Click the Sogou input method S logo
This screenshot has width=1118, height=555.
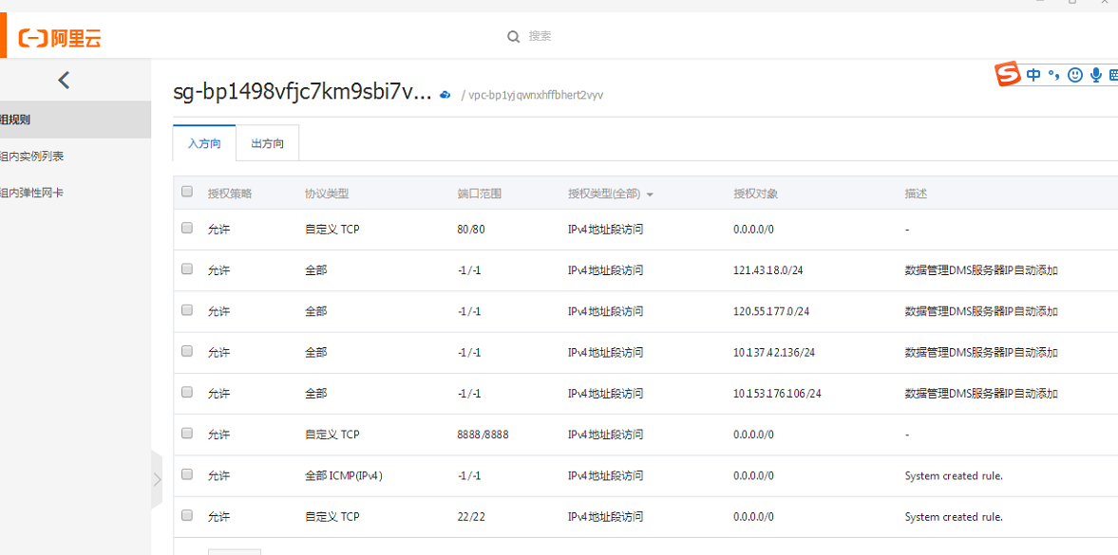[x=1008, y=74]
